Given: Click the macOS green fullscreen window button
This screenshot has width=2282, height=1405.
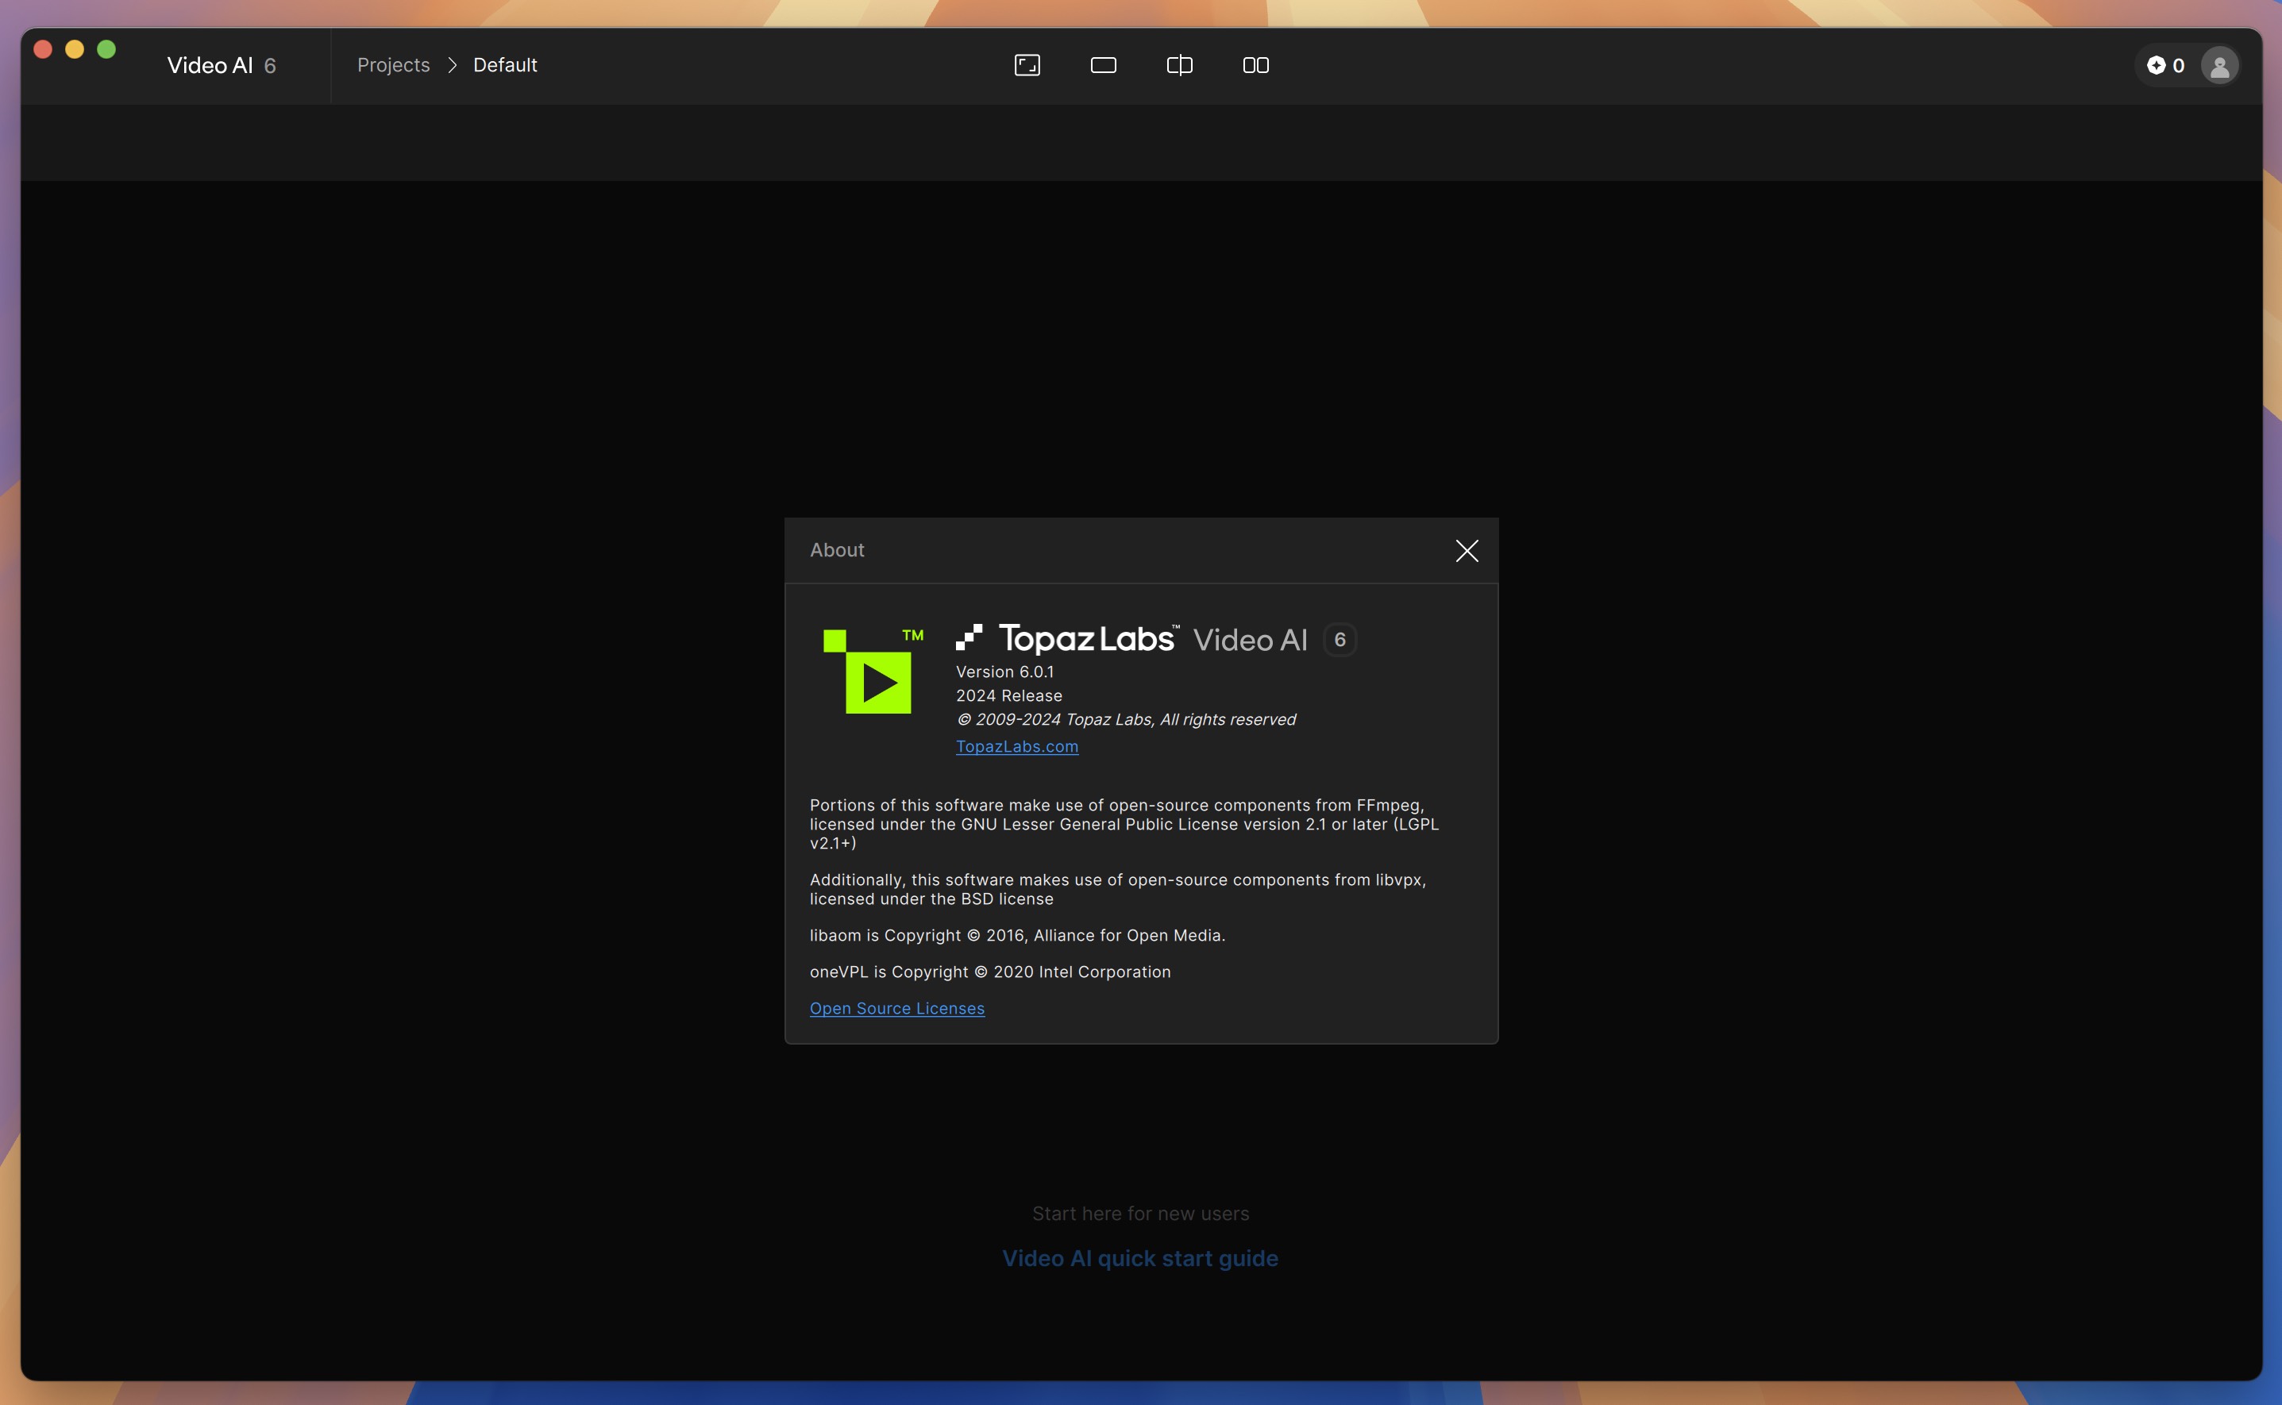Looking at the screenshot, I should pyautogui.click(x=107, y=49).
